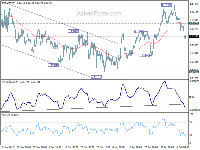This screenshot has height=150, width=200.
Task: Click the 1.11760 price axis value
Action: (x=194, y=78)
